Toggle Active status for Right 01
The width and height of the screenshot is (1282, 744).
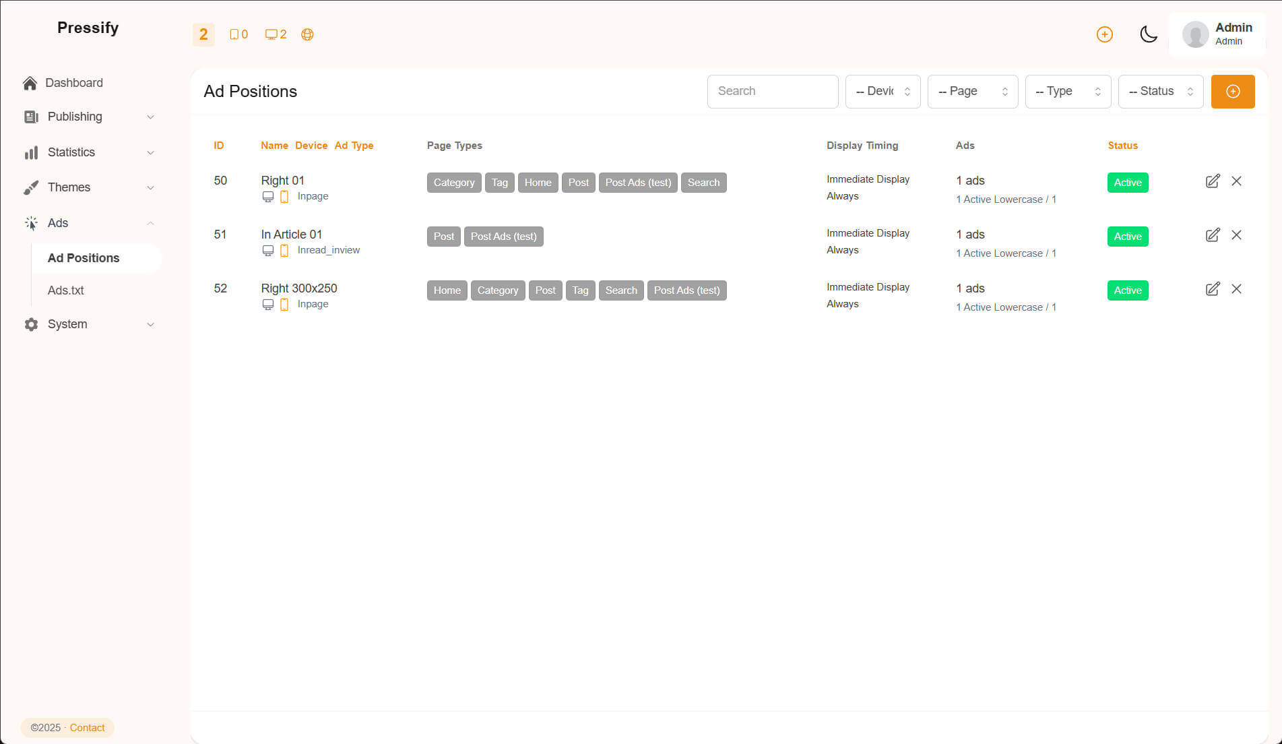pyautogui.click(x=1127, y=183)
